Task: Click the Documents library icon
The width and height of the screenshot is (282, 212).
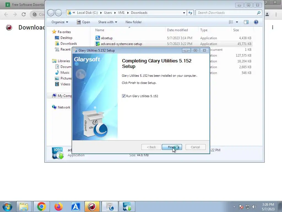Action: click(x=57, y=67)
